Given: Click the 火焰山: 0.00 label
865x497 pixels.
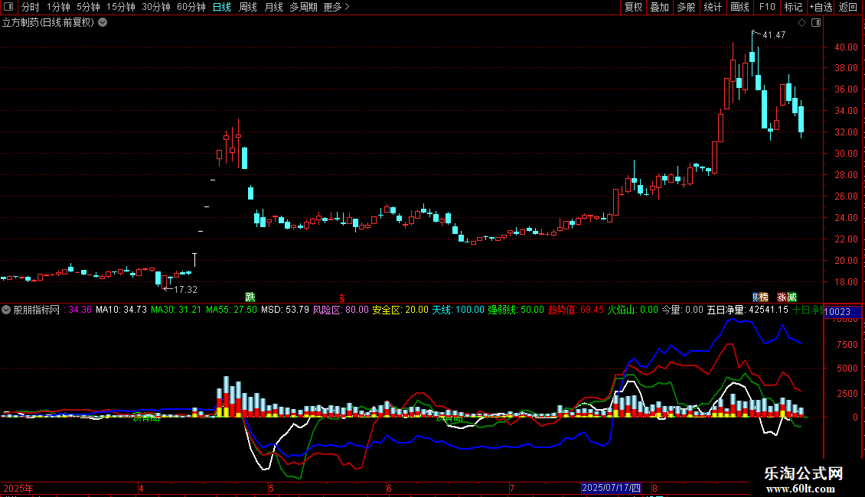Looking at the screenshot, I should click(x=633, y=310).
